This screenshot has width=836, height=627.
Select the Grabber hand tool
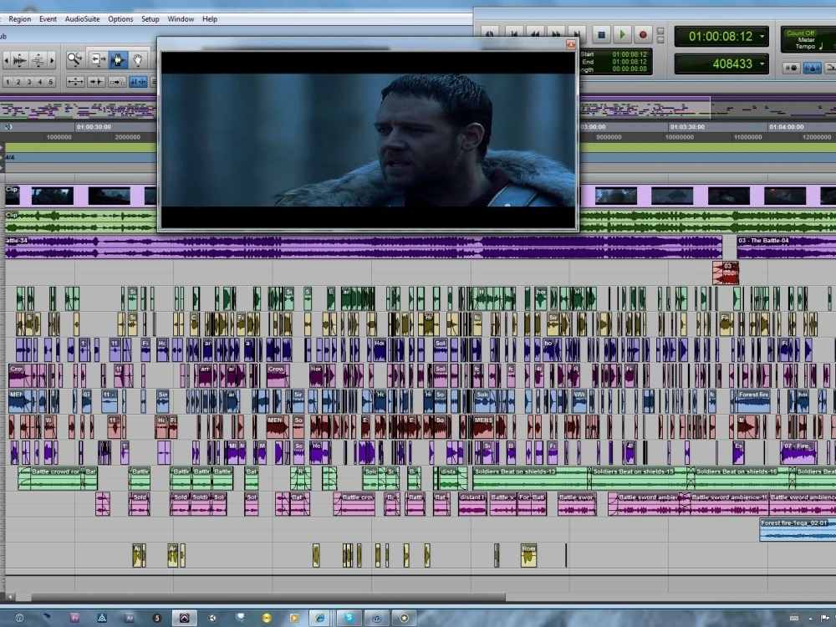tap(137, 59)
